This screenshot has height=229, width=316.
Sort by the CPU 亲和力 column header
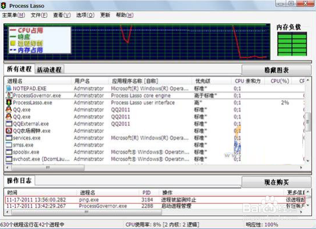[248, 81]
